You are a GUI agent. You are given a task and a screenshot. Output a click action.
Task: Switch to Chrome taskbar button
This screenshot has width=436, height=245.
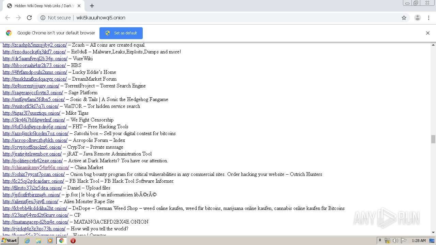(x=62, y=241)
